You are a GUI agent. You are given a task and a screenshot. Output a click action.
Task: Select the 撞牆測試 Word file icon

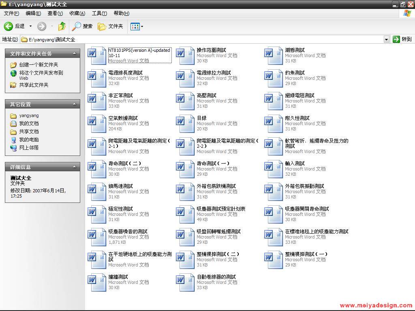pos(97,283)
